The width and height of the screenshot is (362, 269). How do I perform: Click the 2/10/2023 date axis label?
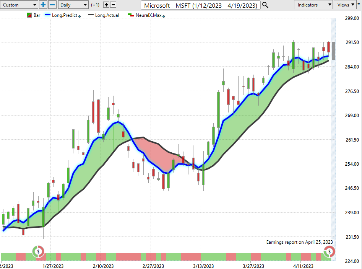103,266
